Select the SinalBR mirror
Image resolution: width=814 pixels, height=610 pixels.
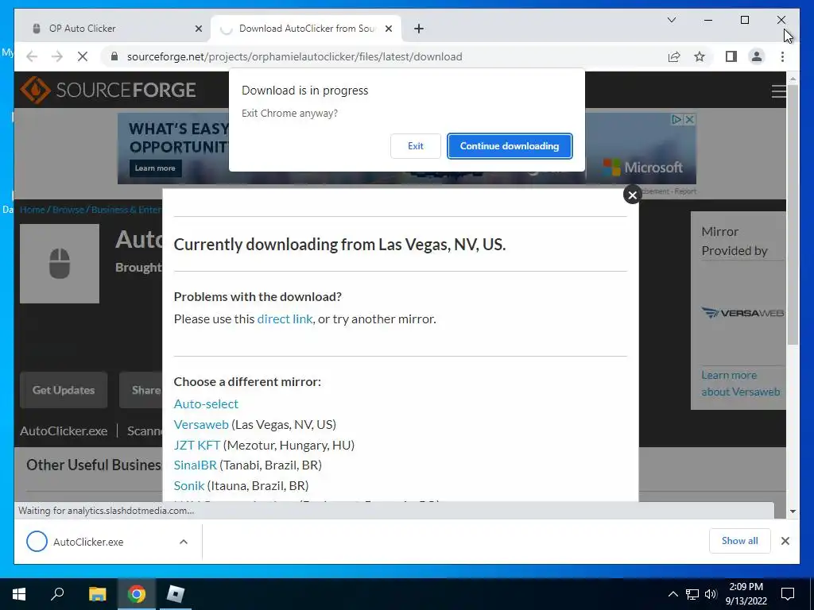(196, 465)
